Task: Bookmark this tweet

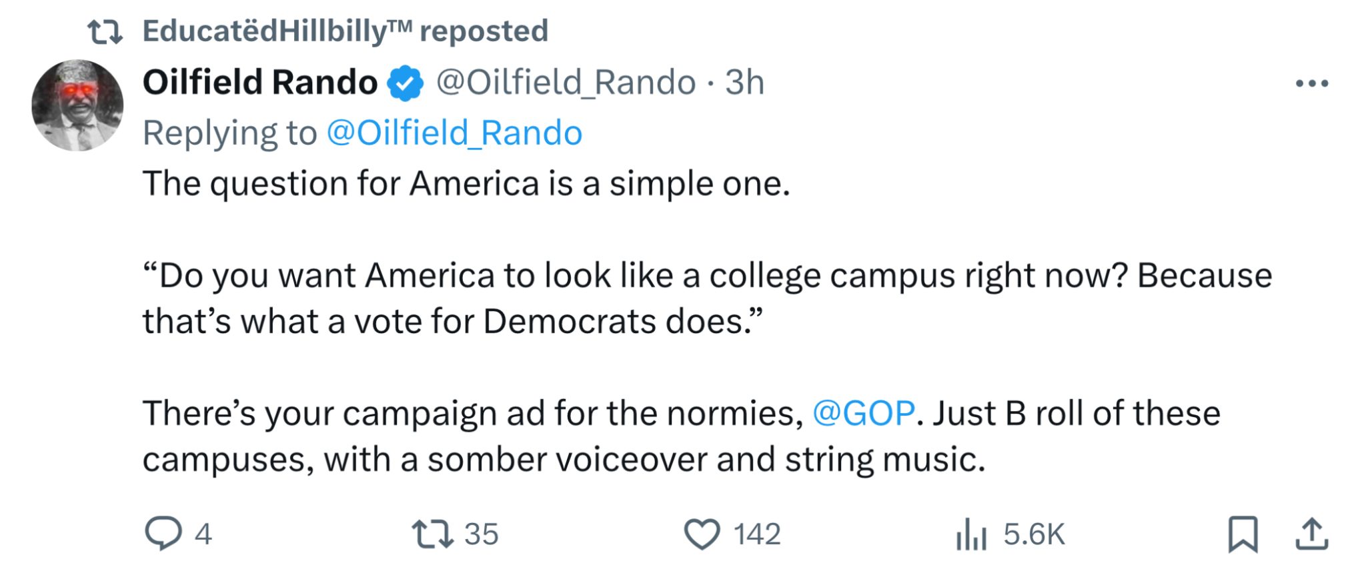Action: click(1243, 534)
